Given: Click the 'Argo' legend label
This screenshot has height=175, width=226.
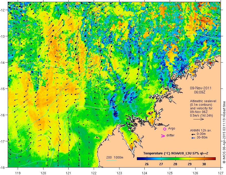Looking at the screenshot, I should click(172, 128).
